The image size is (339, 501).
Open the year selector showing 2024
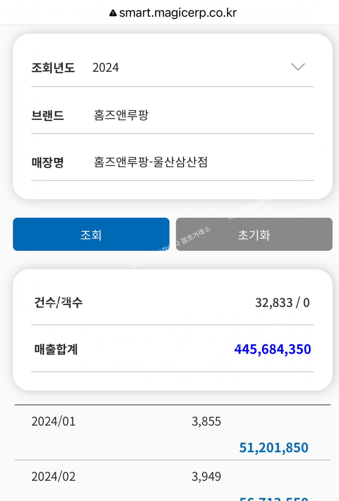click(x=173, y=67)
